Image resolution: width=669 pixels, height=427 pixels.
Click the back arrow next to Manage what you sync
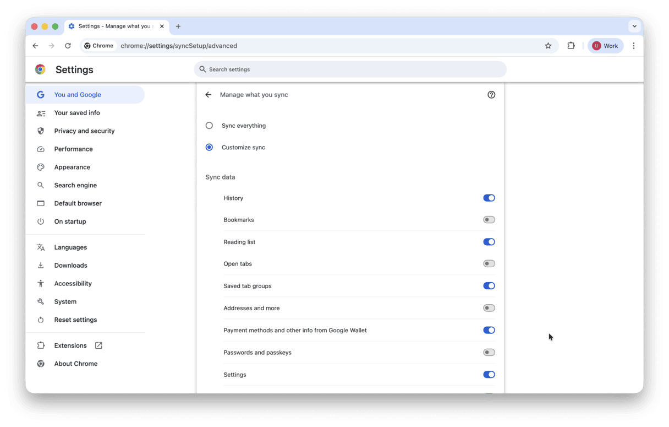(208, 94)
